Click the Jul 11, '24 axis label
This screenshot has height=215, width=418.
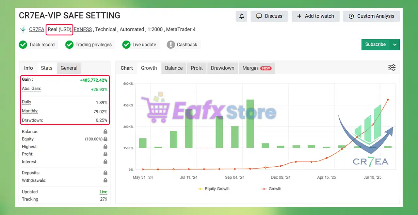[x=189, y=177]
